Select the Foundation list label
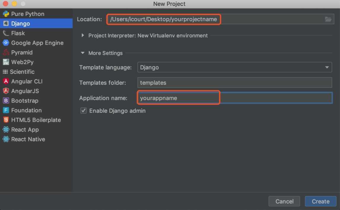The image size is (340, 210). pyautogui.click(x=26, y=110)
